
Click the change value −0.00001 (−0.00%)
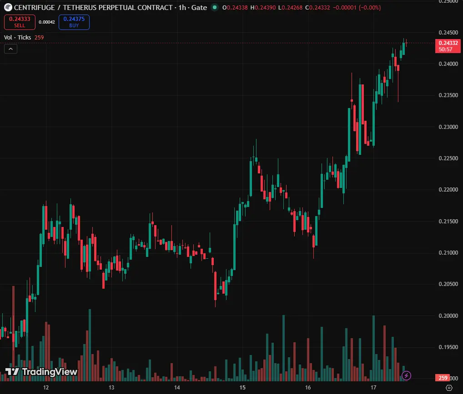357,7
